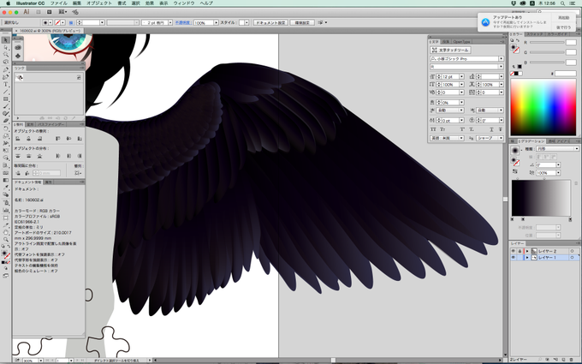
Task: Choose the Lasso tool
Action: coord(6,62)
